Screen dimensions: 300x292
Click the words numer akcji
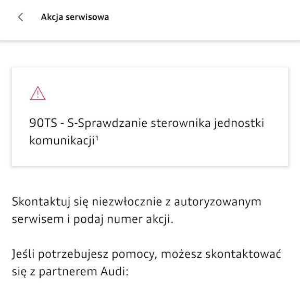coord(140,219)
